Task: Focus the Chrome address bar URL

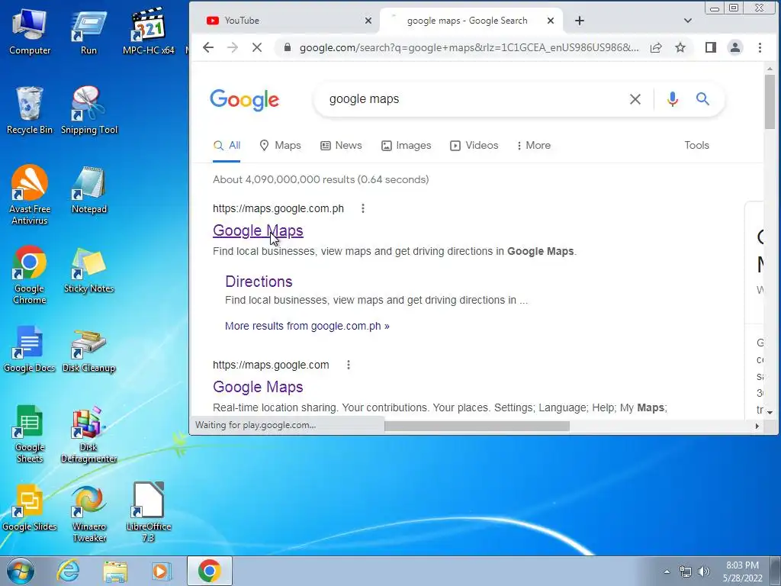Action: pyautogui.click(x=469, y=47)
